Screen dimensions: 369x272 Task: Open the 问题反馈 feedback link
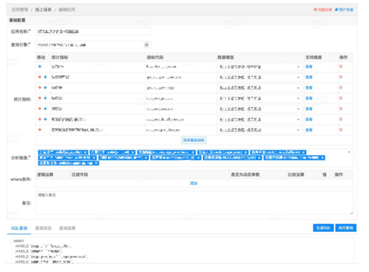click(323, 9)
